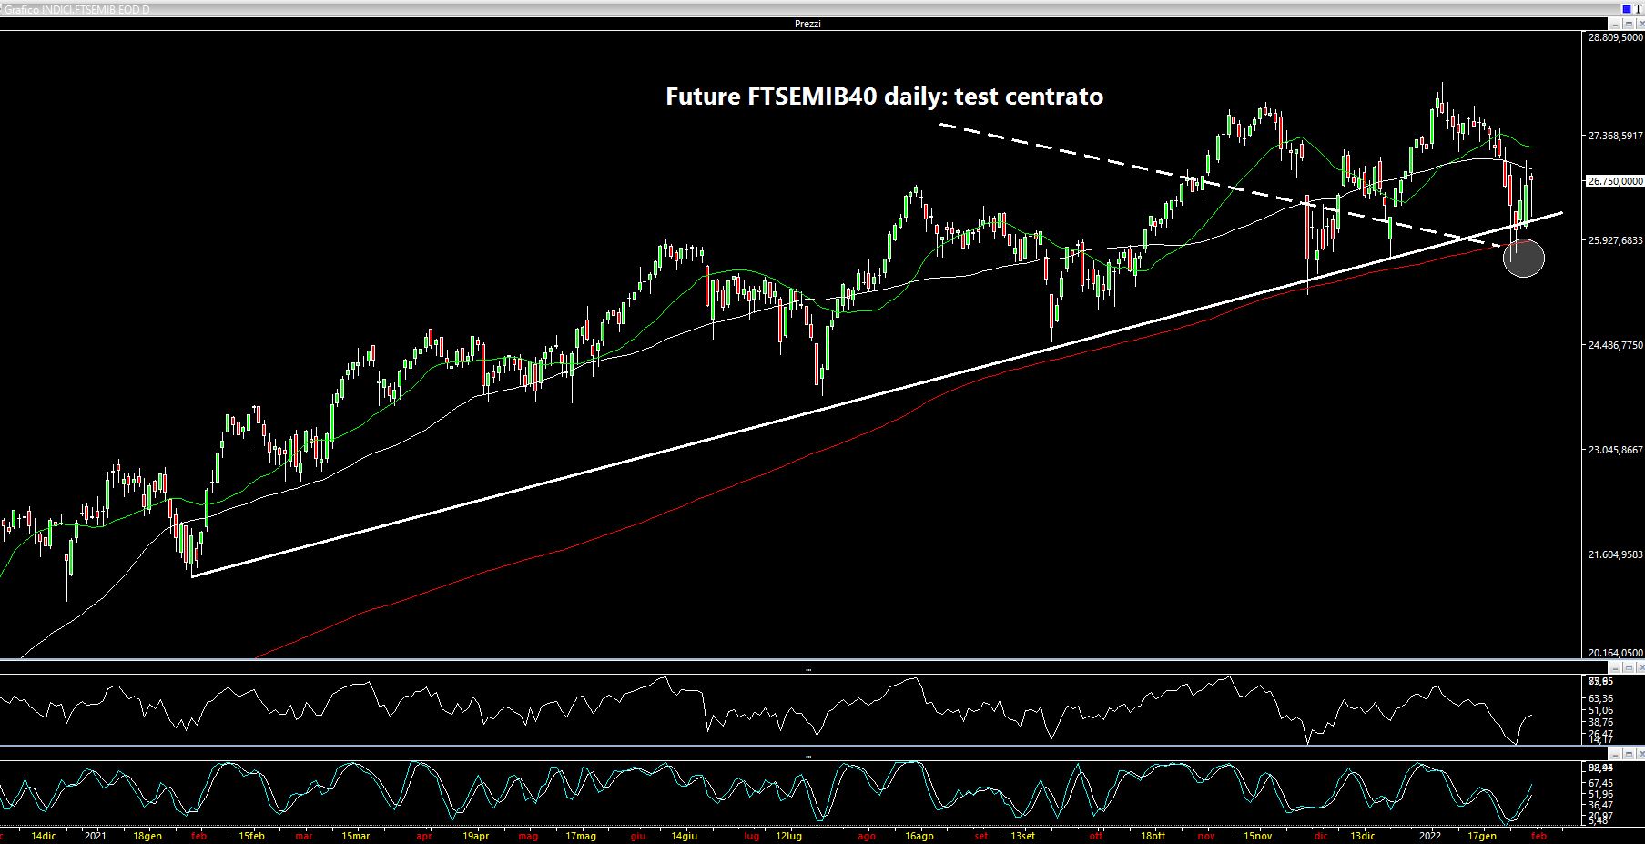Image resolution: width=1645 pixels, height=844 pixels.
Task: Click the '14dic' date label
Action: pyautogui.click(x=44, y=836)
